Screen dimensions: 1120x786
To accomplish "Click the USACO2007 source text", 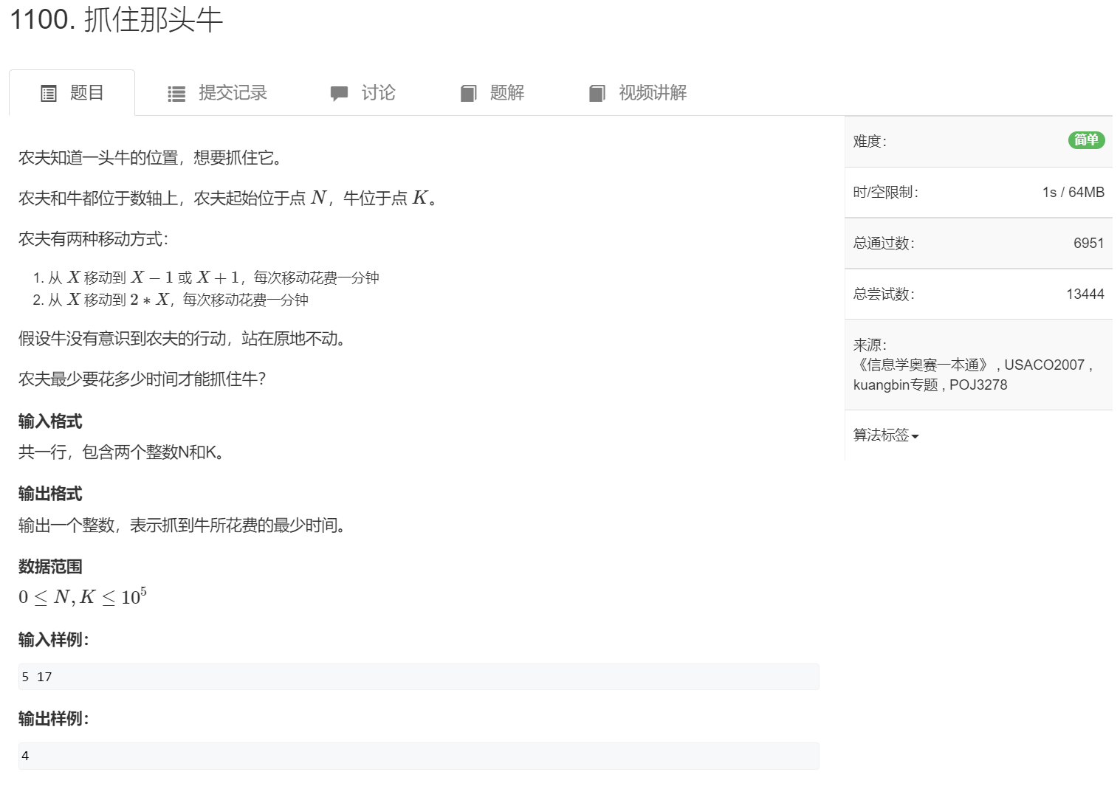I will coord(1045,365).
